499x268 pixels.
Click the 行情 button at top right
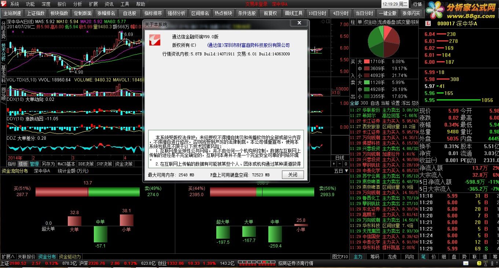coord(417,4)
